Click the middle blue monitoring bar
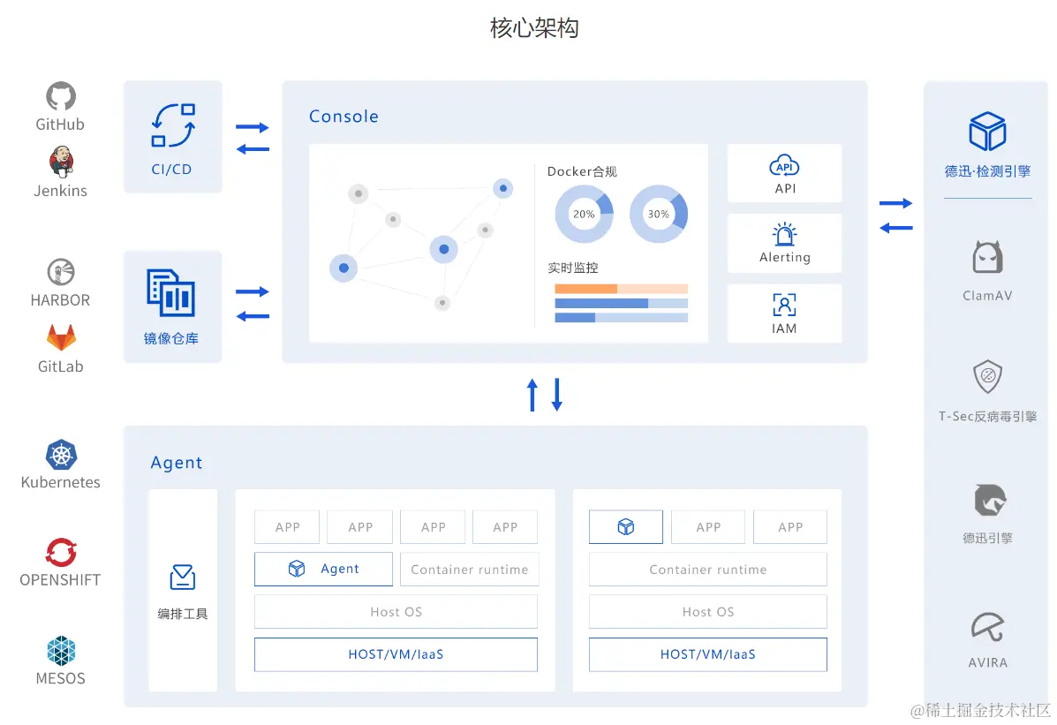 (x=621, y=304)
